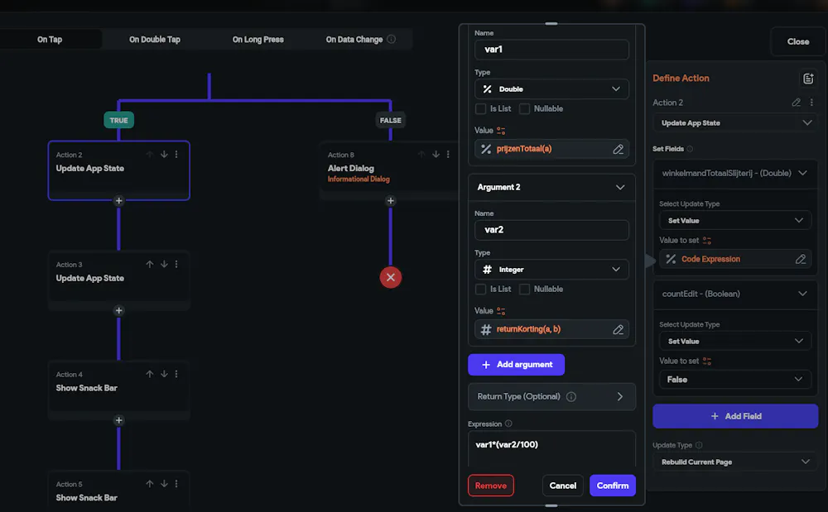Open the Integer type dropdown
Viewport: 828px width, 512px height.
click(551, 270)
